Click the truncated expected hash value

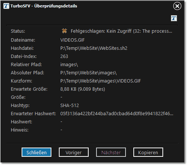pyautogui.click(x=117, y=114)
